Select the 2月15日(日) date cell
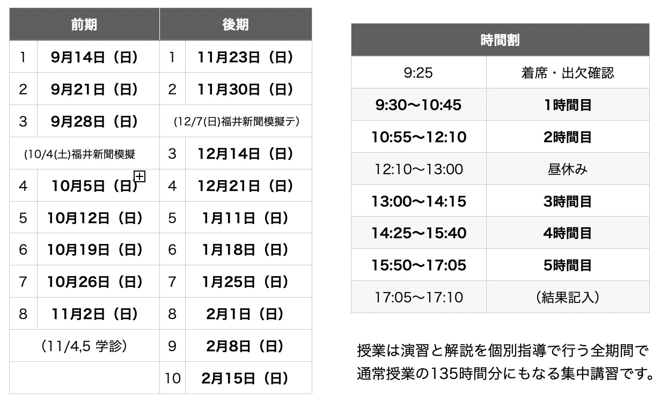 point(245,378)
